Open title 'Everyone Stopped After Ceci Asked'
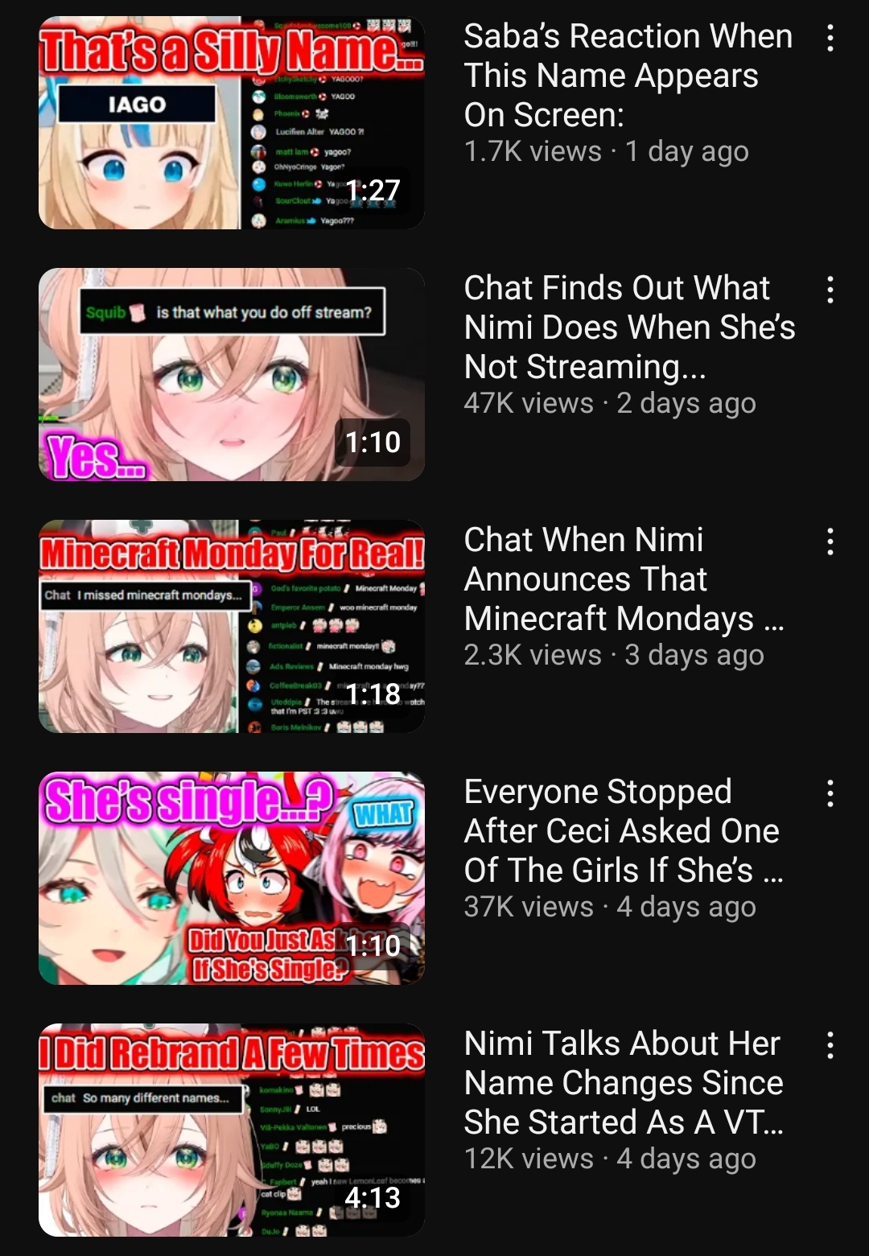Image resolution: width=869 pixels, height=1256 pixels. click(x=624, y=831)
